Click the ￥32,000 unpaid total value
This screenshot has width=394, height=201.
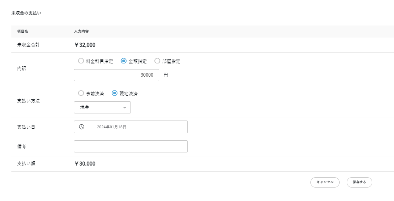85,45
